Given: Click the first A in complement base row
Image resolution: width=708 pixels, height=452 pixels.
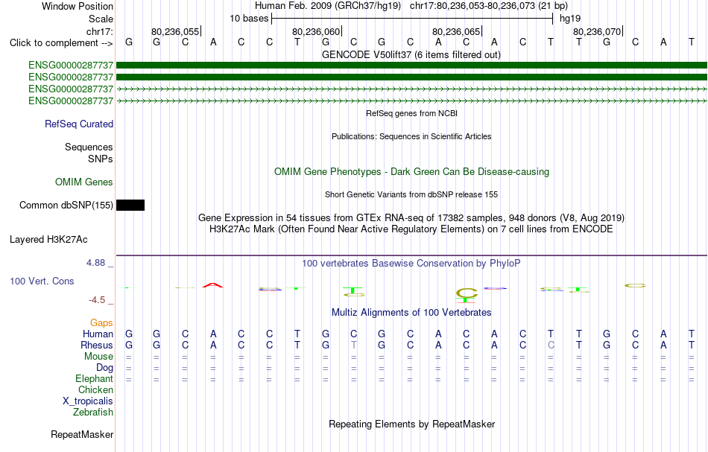Looking at the screenshot, I should click(213, 42).
